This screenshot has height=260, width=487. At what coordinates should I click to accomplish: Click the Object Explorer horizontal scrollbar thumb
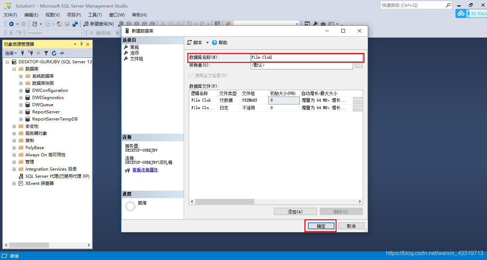[29, 245]
